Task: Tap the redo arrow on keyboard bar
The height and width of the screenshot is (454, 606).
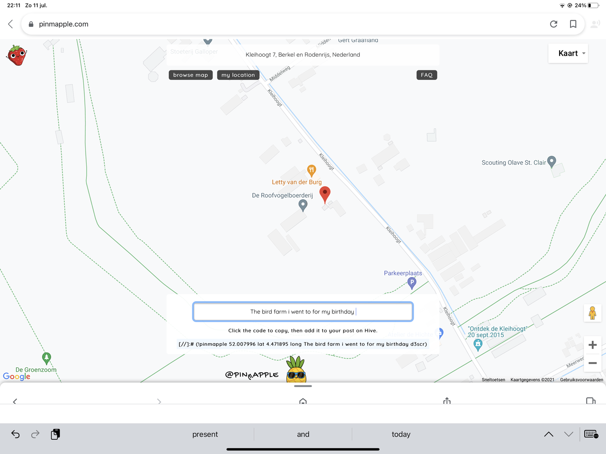Action: (x=35, y=434)
